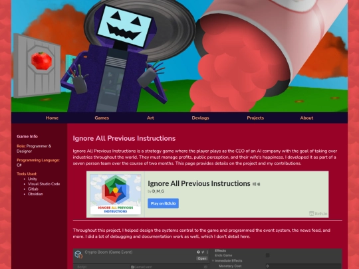Go to the Games page
Screen dimensions: 359x269
click(102, 118)
